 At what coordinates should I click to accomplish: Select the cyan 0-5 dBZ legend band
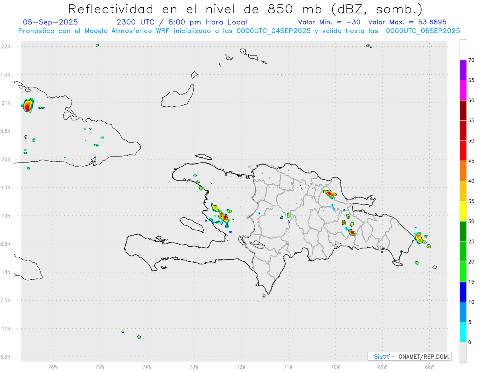[x=463, y=332]
